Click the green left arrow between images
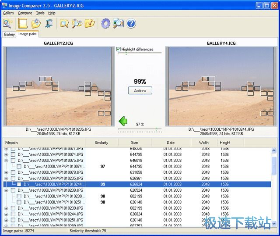 tap(123, 121)
